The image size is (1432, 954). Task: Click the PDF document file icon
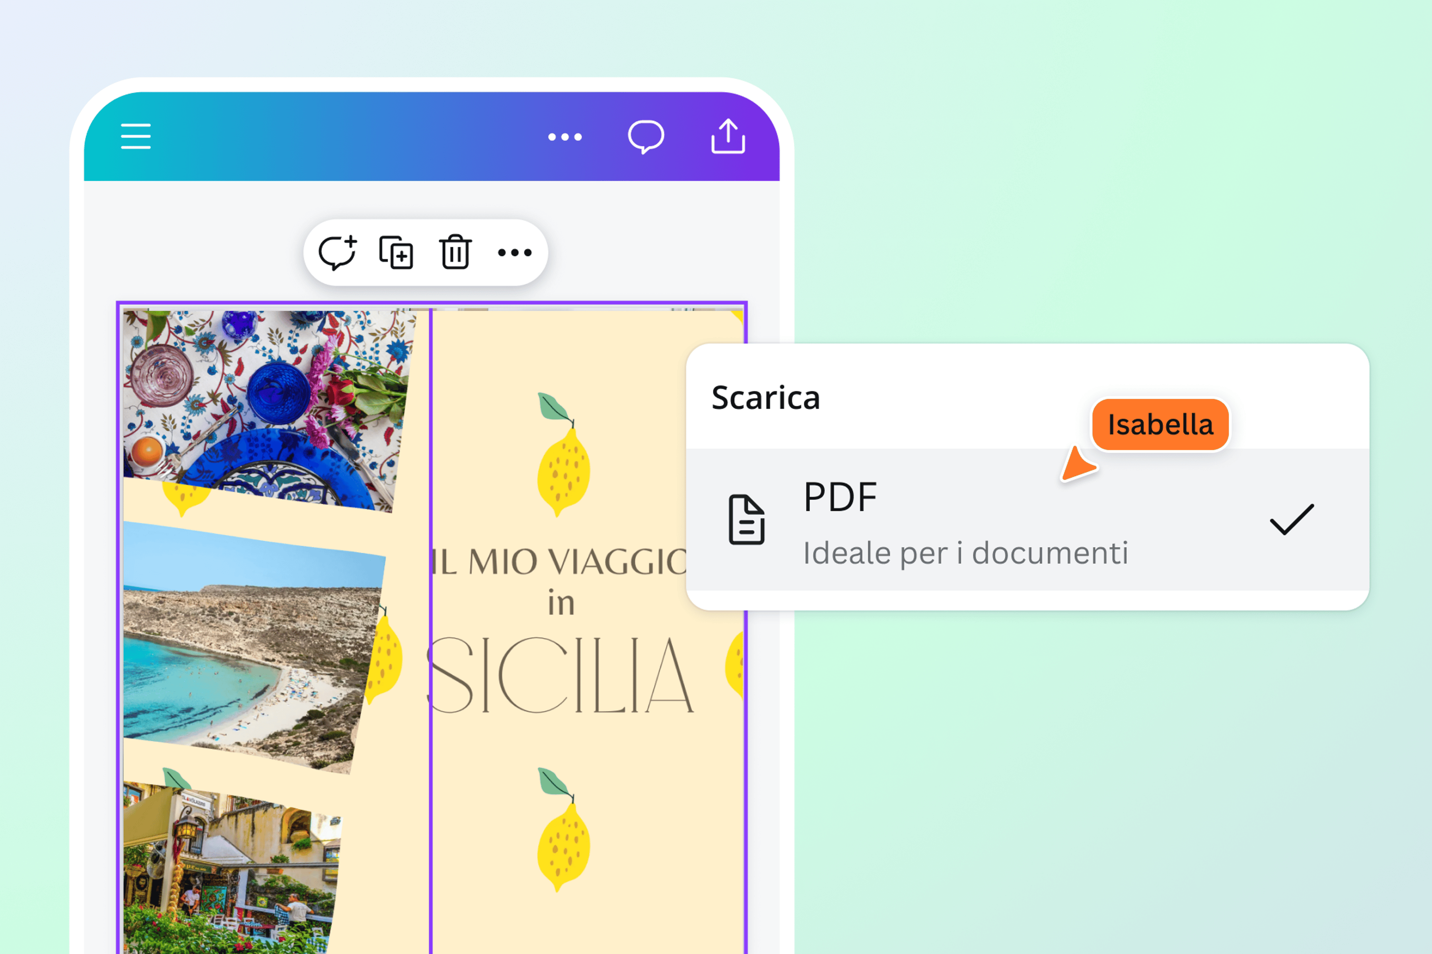coord(747,520)
